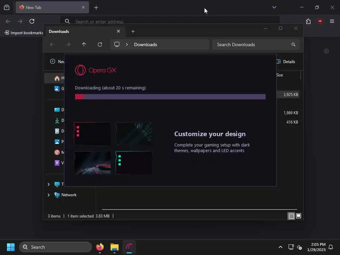Click the green accent theme thumbnail
The height and width of the screenshot is (255, 340).
coord(134,163)
